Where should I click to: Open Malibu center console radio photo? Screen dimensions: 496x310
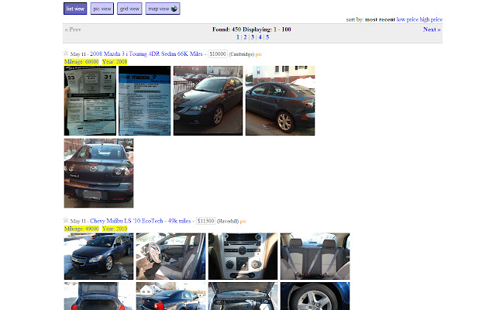tap(243, 257)
